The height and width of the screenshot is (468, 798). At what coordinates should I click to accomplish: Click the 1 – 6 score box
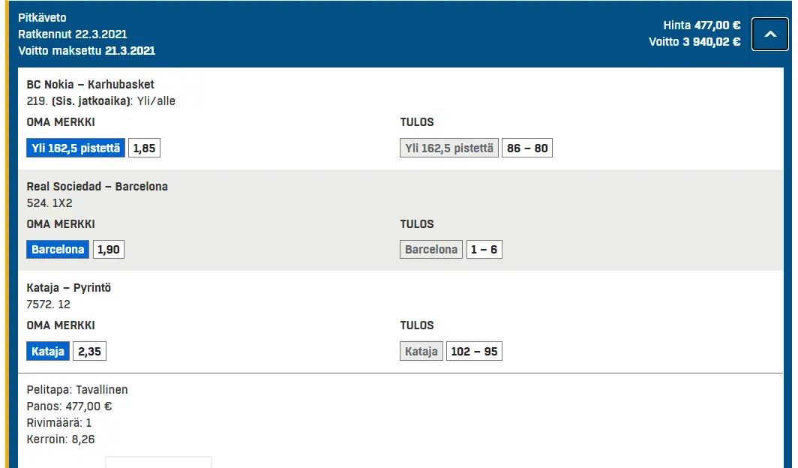484,249
